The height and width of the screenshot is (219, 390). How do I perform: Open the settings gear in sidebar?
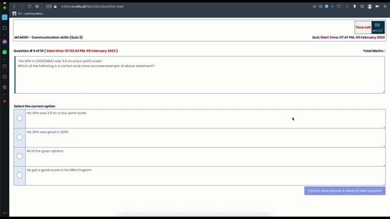click(5, 87)
